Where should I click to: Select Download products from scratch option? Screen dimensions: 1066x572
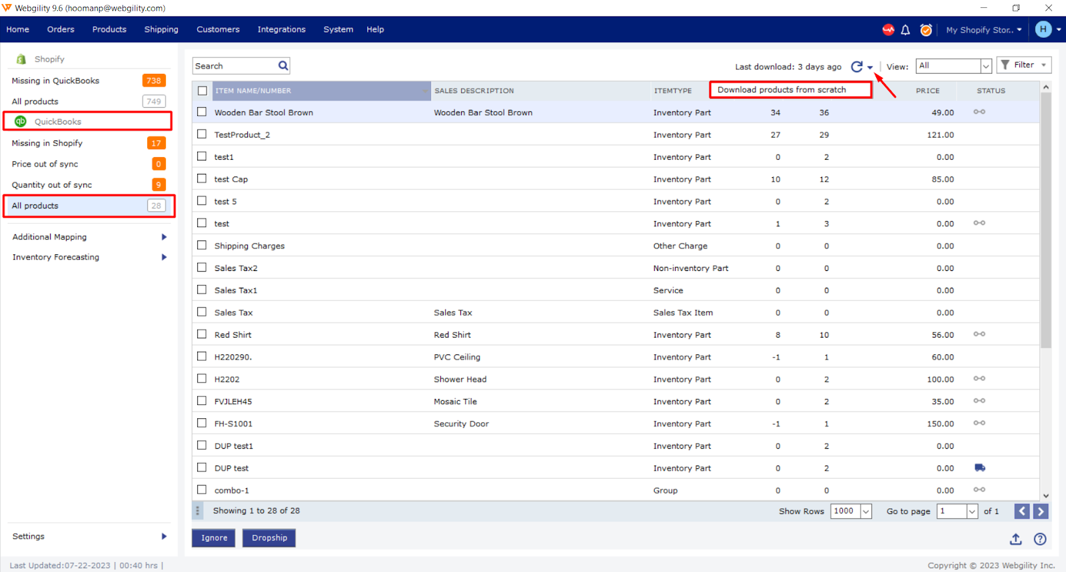coord(791,90)
